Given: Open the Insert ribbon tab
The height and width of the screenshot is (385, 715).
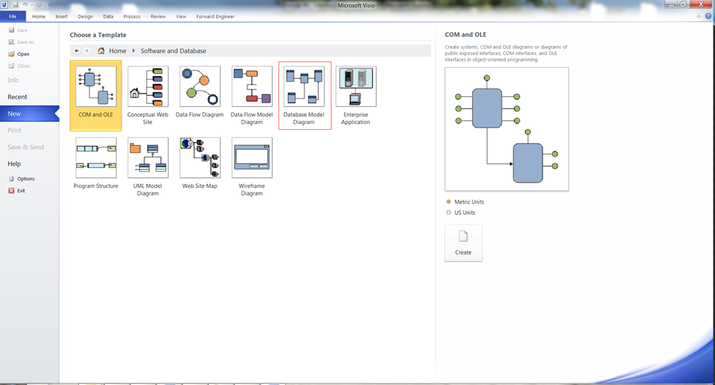Looking at the screenshot, I should 61,16.
